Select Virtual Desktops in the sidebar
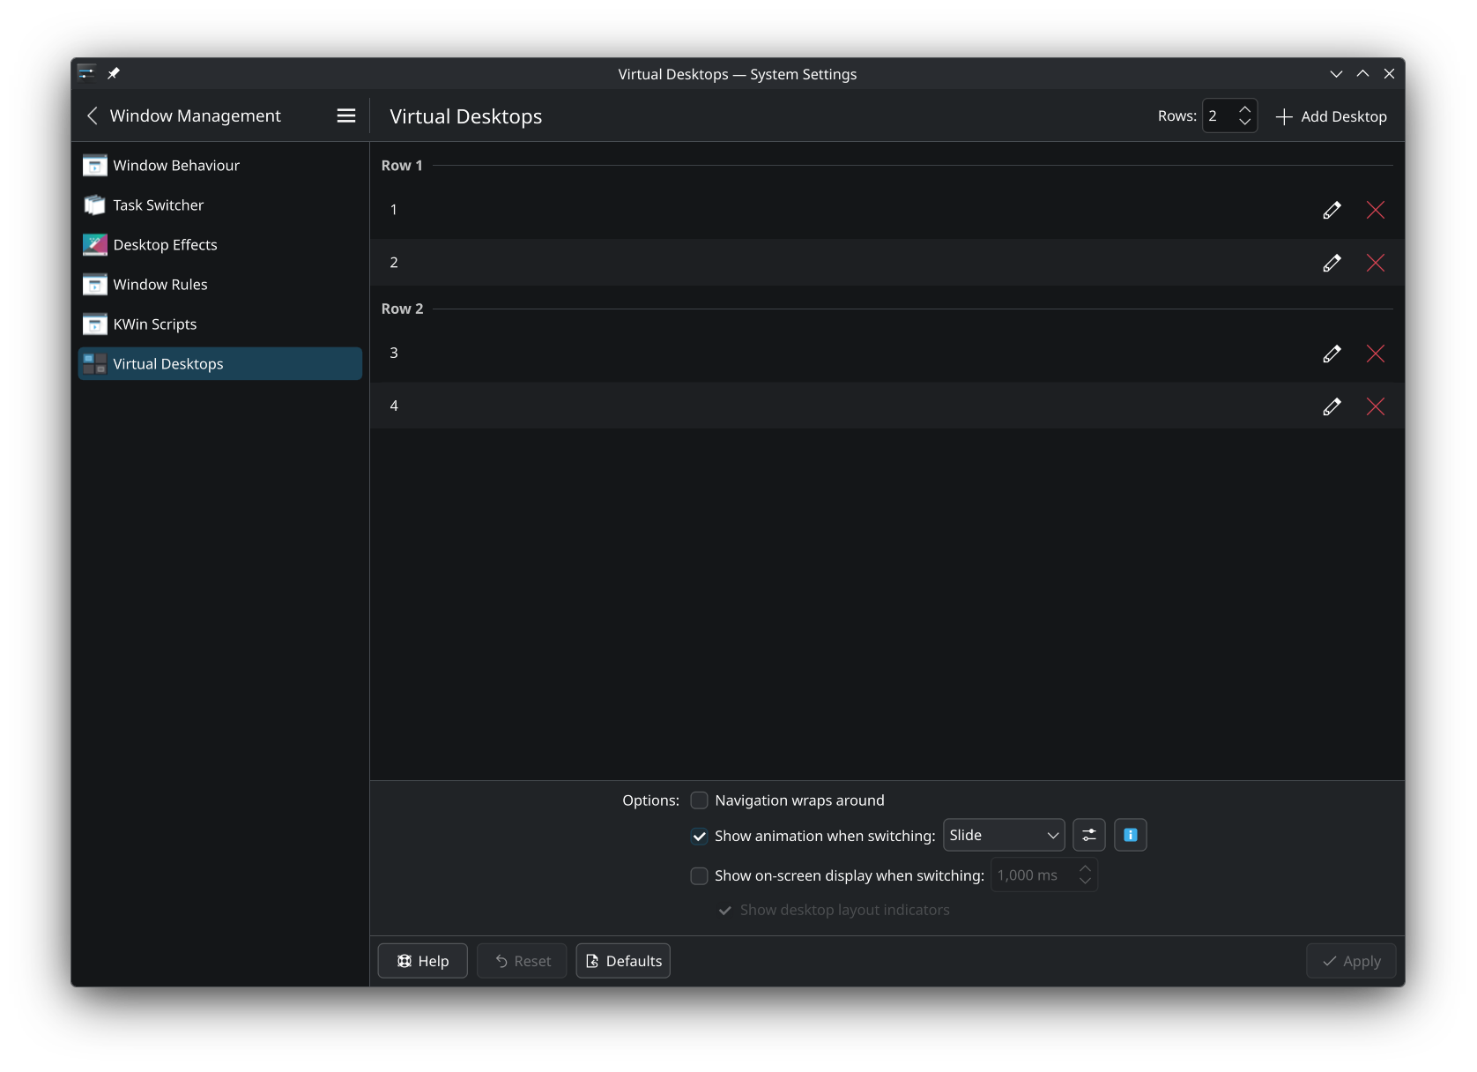Viewport: 1477px width, 1072px height. point(220,364)
